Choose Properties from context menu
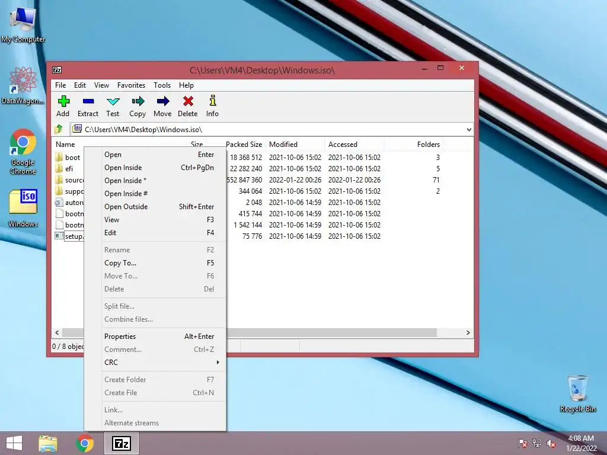 pyautogui.click(x=164, y=337)
